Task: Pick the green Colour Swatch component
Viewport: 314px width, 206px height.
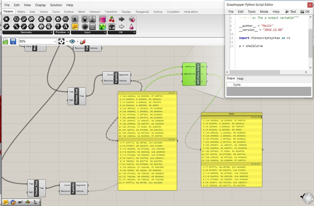Action: 102,27
